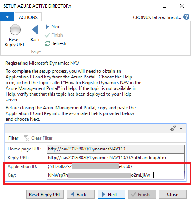Click the bottom Back button

pos(81,195)
